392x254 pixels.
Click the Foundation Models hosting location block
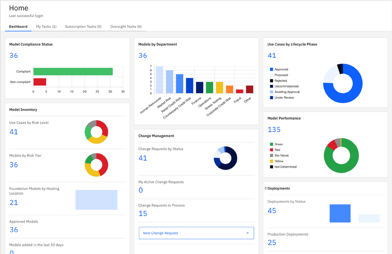[x=97, y=200]
